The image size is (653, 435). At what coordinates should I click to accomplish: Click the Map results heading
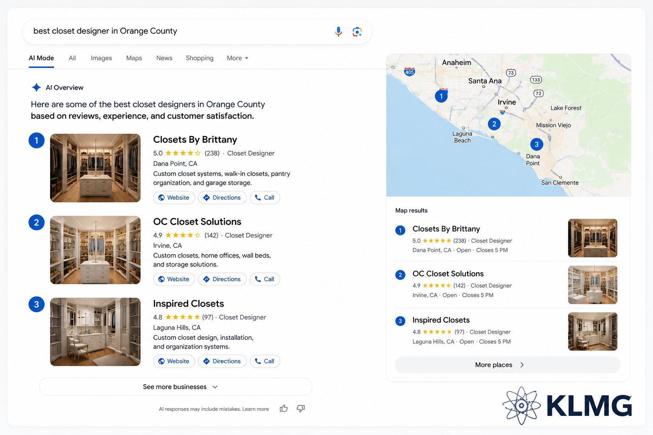tap(412, 211)
